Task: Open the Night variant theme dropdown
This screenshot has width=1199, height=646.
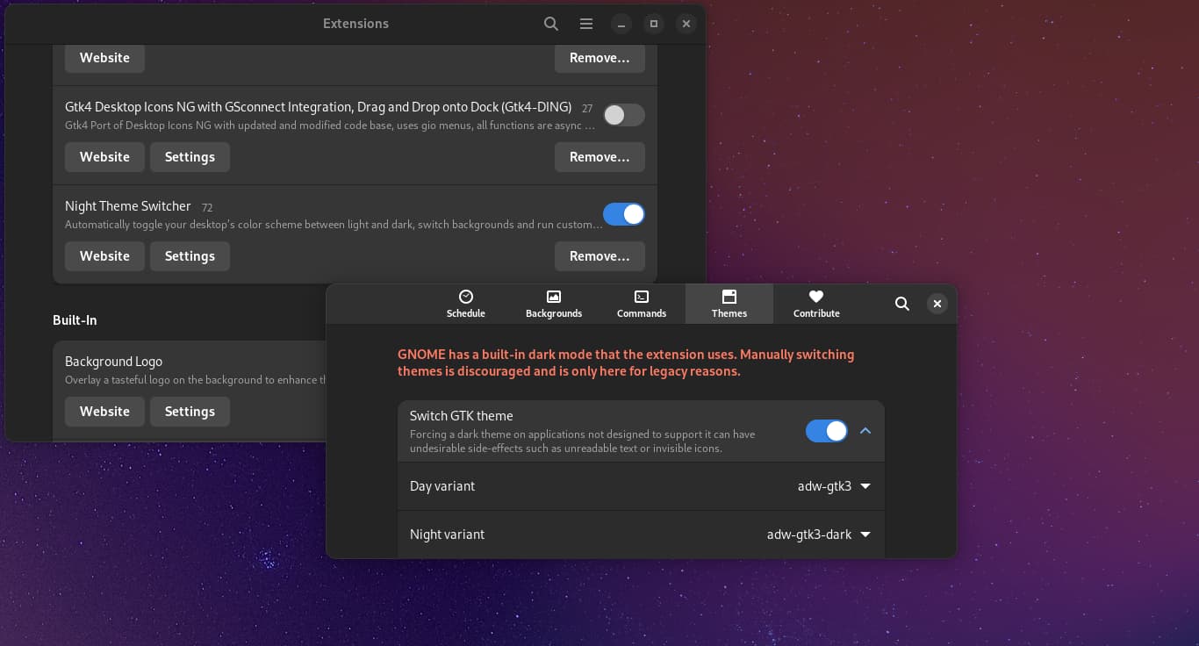Action: pos(818,535)
